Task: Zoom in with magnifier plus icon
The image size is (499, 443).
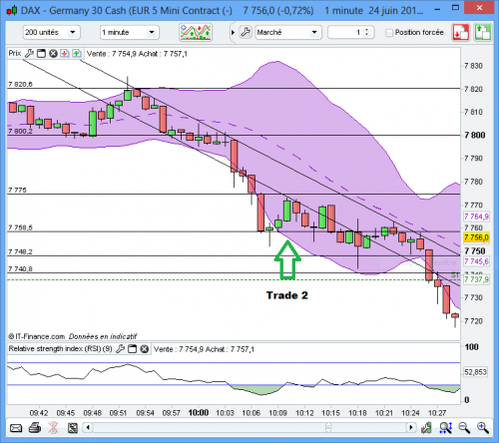Action: (482, 428)
